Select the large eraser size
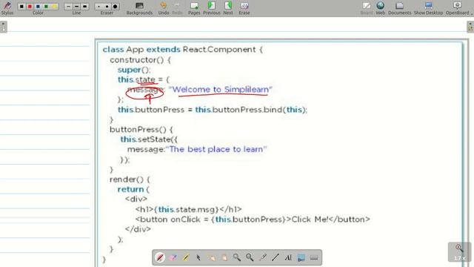The image size is (474, 267). 116,7
